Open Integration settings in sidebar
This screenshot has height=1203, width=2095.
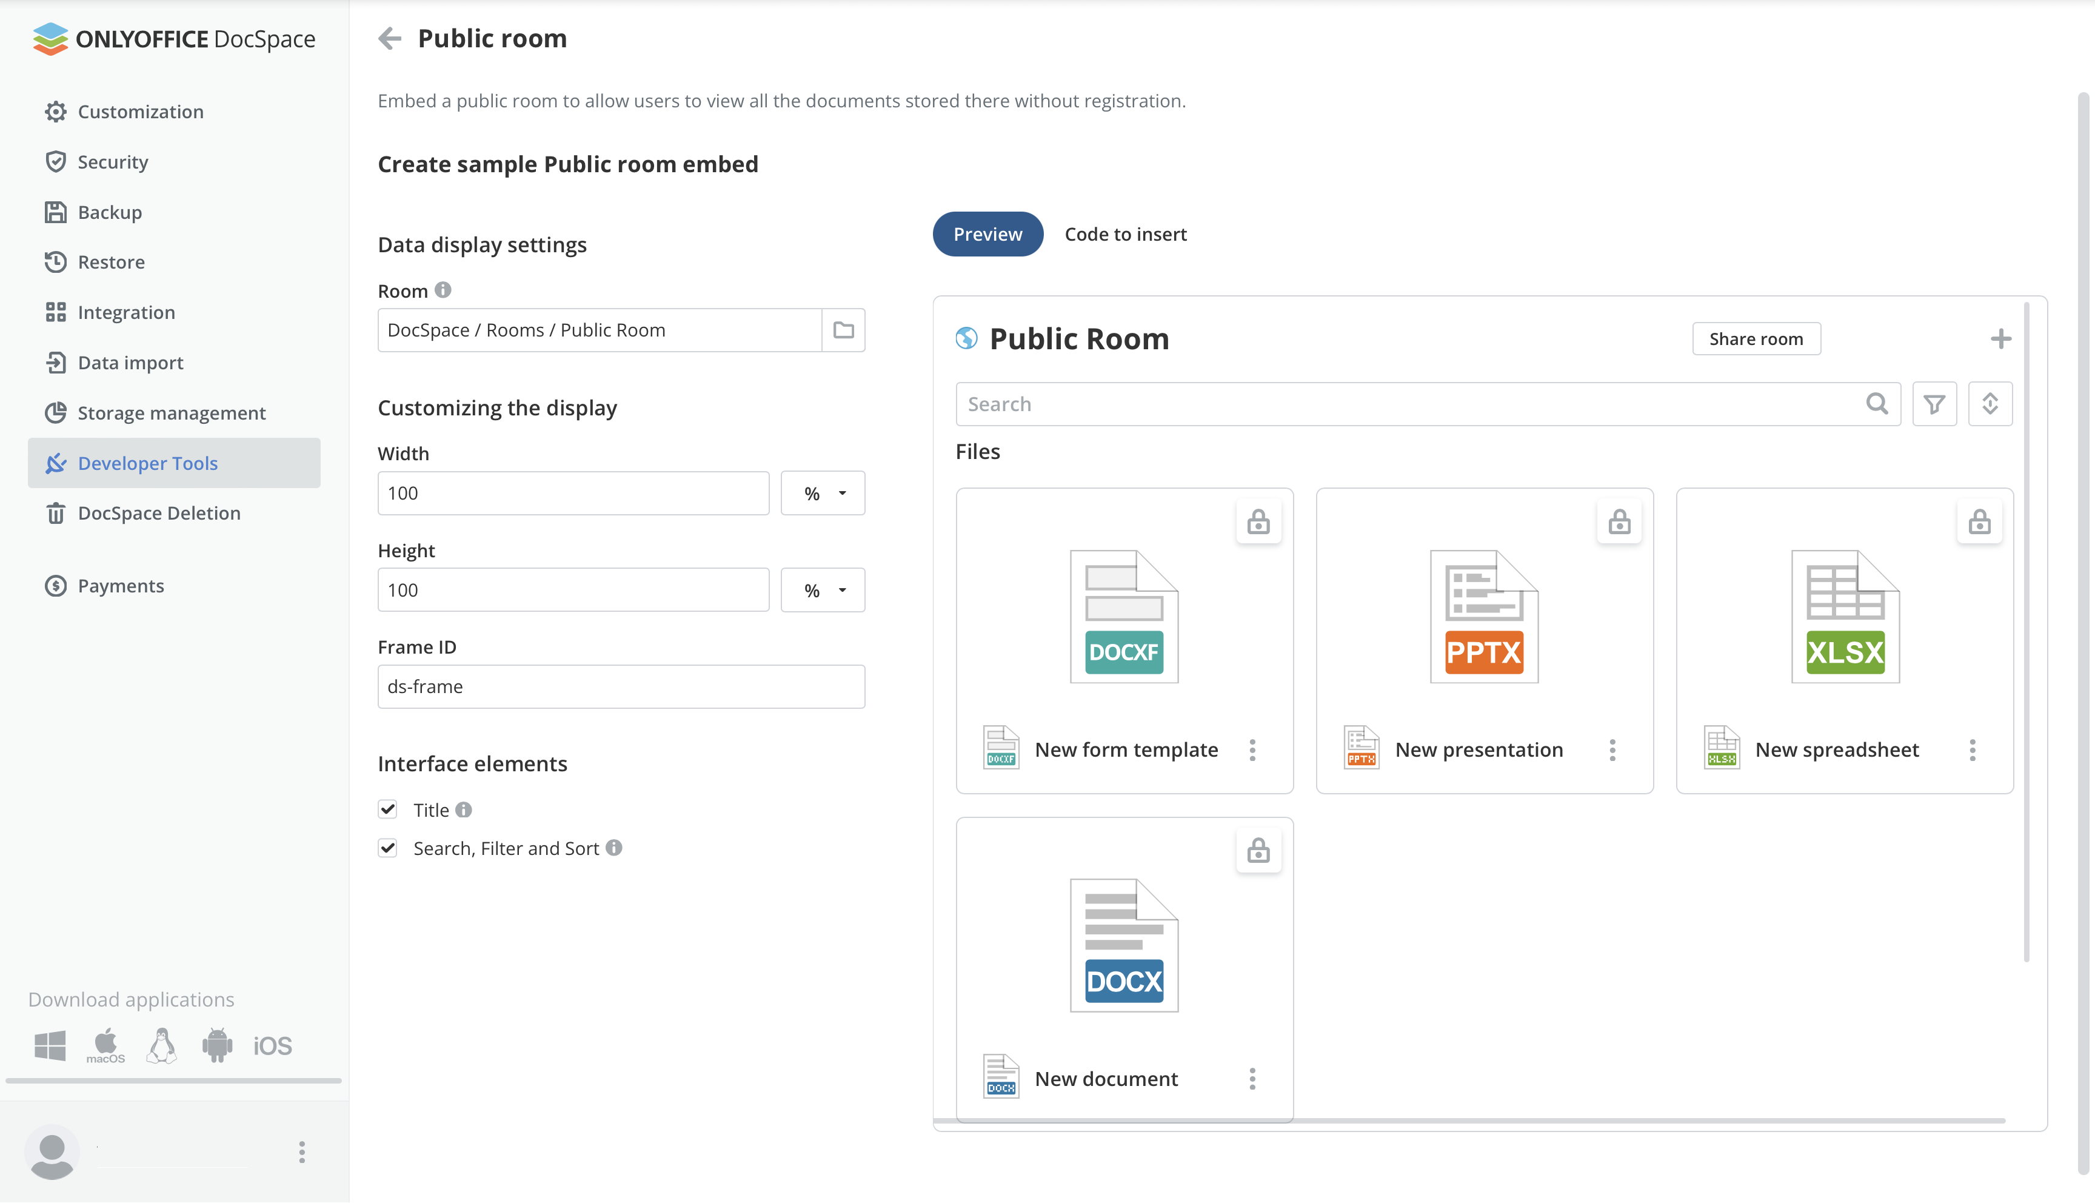point(126,312)
